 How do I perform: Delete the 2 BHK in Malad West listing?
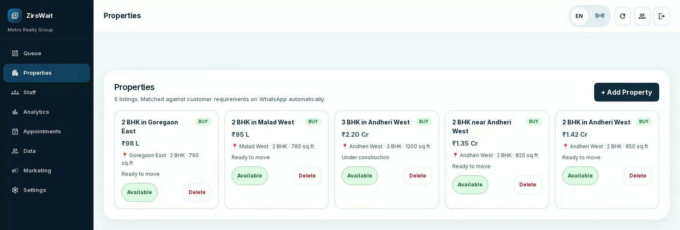click(x=307, y=176)
